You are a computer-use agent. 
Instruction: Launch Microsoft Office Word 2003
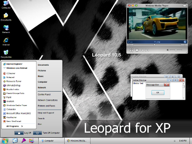pyautogui.click(x=17, y=113)
